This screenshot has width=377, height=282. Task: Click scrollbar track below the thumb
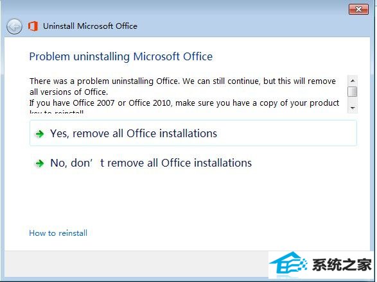353,100
